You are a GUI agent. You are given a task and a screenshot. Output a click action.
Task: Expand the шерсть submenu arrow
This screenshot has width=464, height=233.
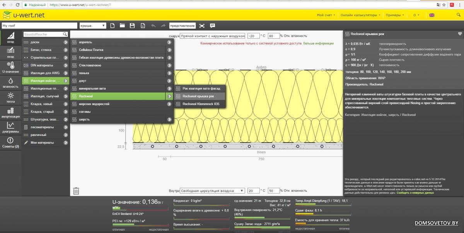click(x=169, y=119)
